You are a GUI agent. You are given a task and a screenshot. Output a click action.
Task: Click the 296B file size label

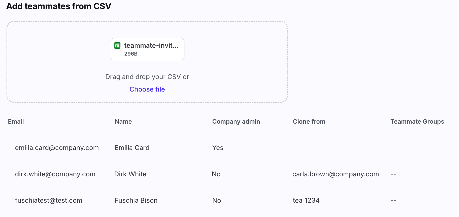[x=131, y=54]
